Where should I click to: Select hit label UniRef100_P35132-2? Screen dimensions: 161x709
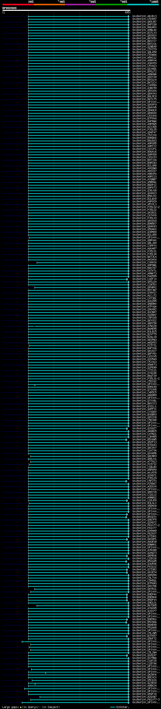tap(146, 207)
